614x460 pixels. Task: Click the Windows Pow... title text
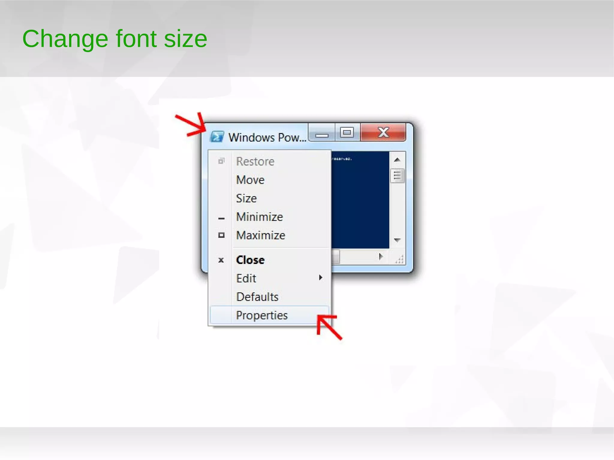(x=267, y=137)
